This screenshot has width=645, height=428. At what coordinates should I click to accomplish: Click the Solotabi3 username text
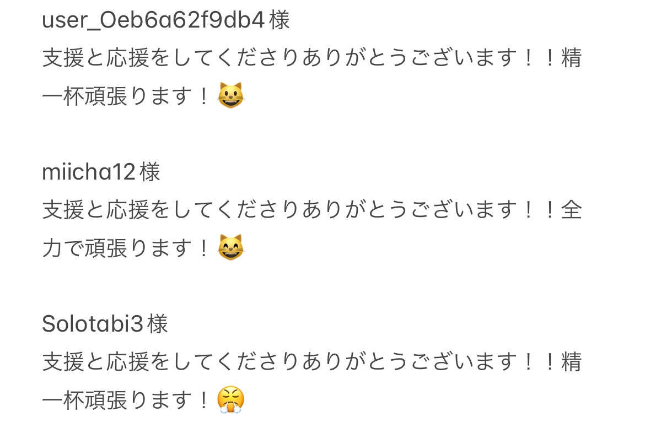(93, 324)
